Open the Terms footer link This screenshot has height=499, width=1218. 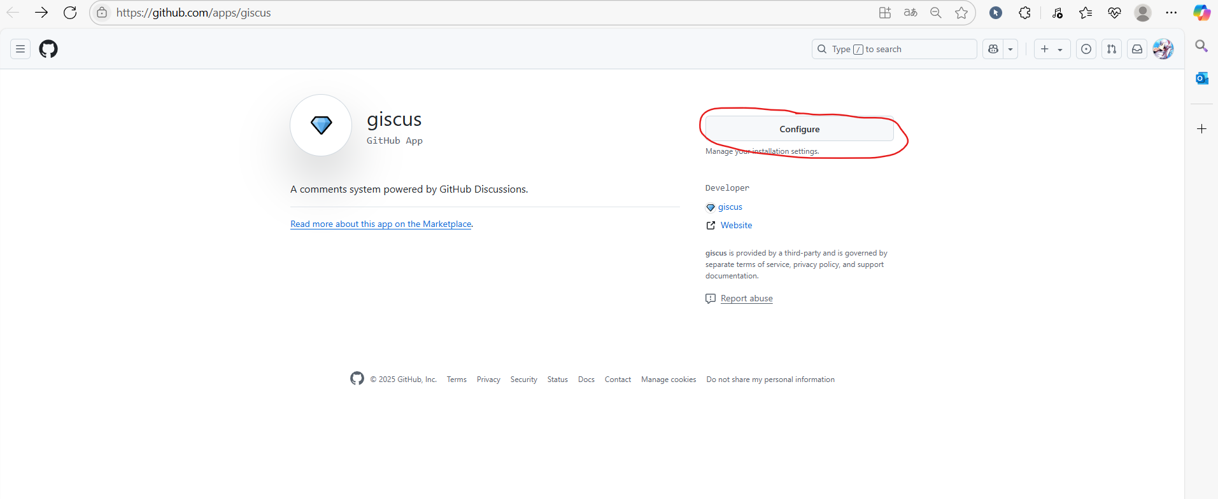(x=457, y=379)
